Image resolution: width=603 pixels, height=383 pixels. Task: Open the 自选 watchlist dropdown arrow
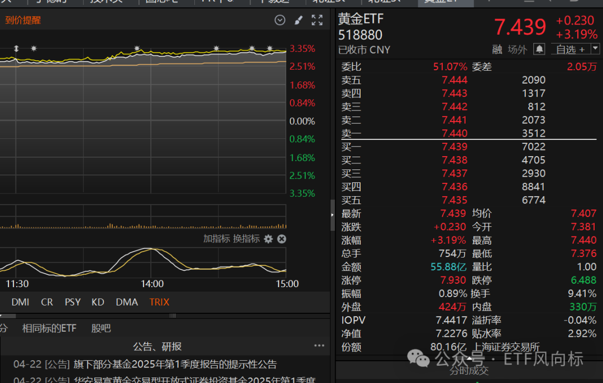(595, 49)
